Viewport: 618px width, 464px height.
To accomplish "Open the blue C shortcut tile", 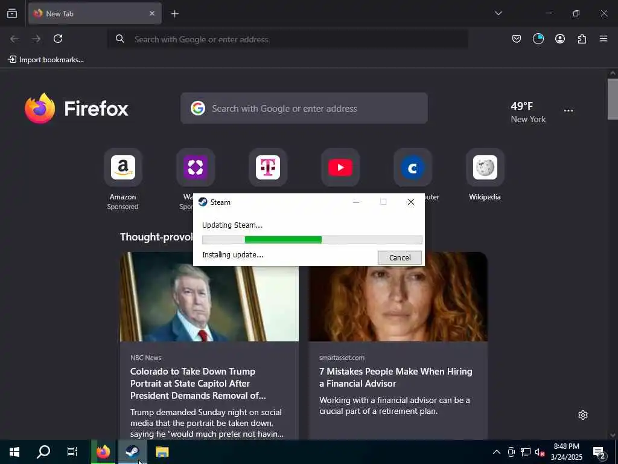I will coord(413,167).
